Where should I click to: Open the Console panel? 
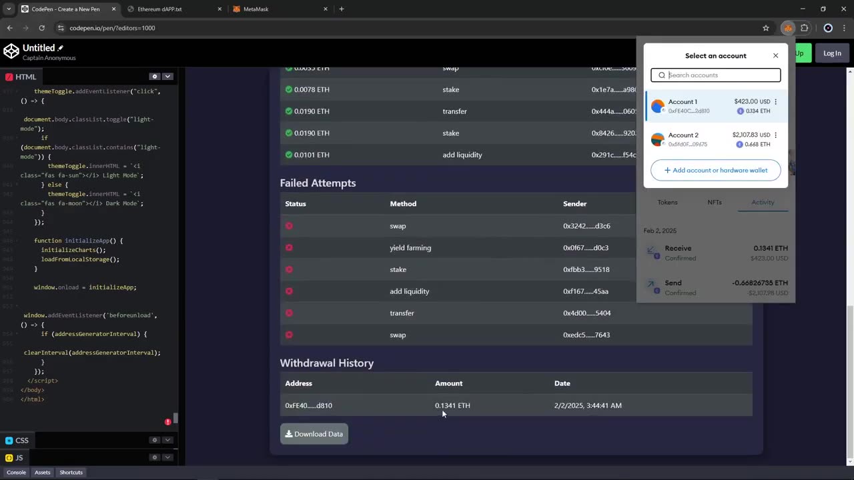(x=16, y=472)
